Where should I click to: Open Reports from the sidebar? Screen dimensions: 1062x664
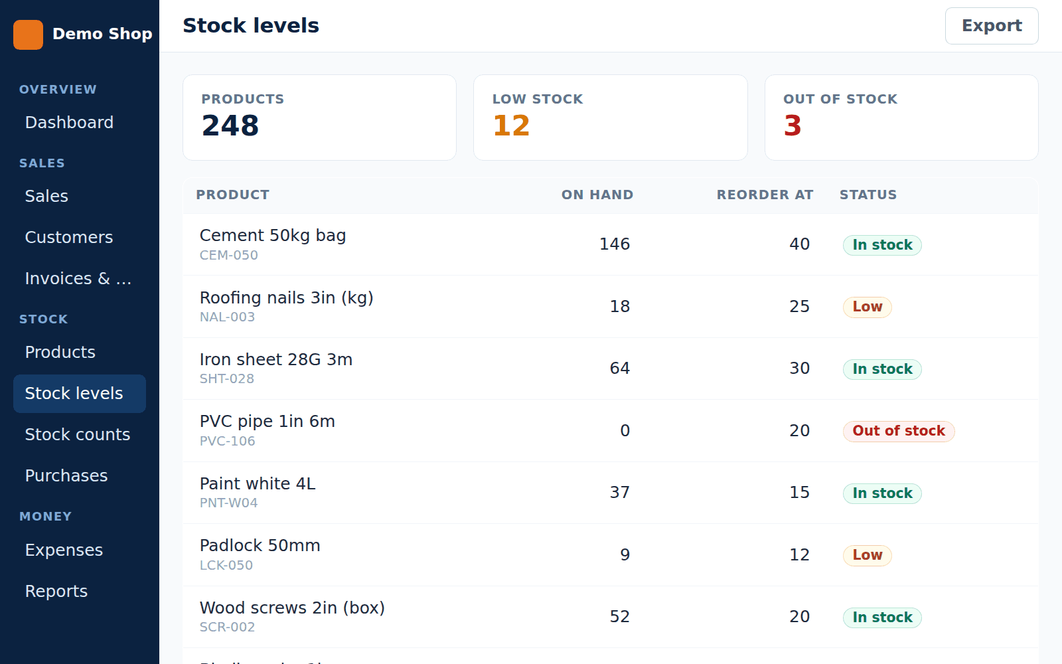(x=80, y=591)
